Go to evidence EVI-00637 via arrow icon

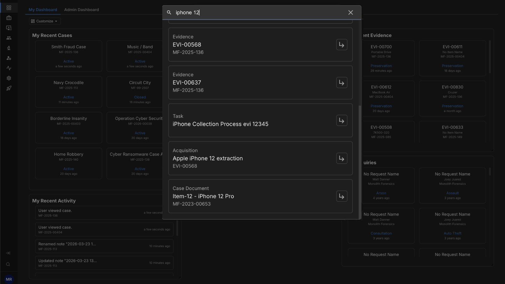tap(342, 83)
